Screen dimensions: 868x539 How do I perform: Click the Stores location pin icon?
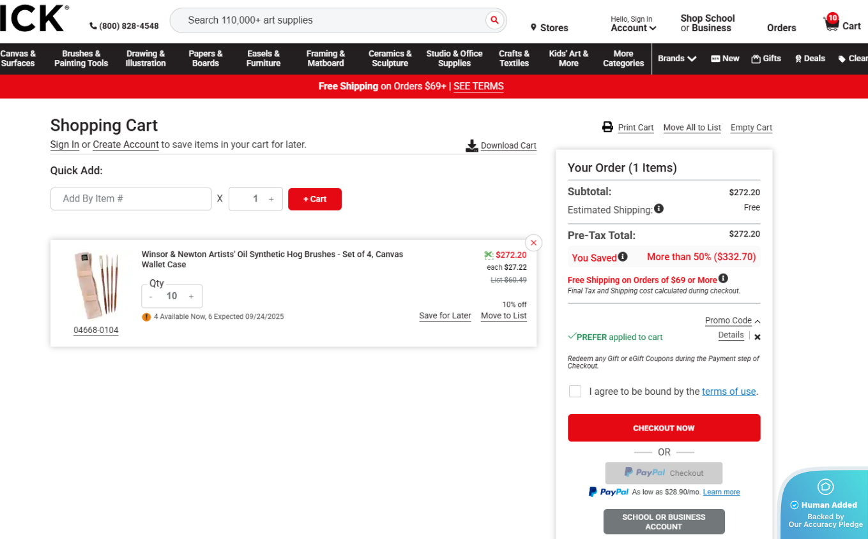[533, 27]
